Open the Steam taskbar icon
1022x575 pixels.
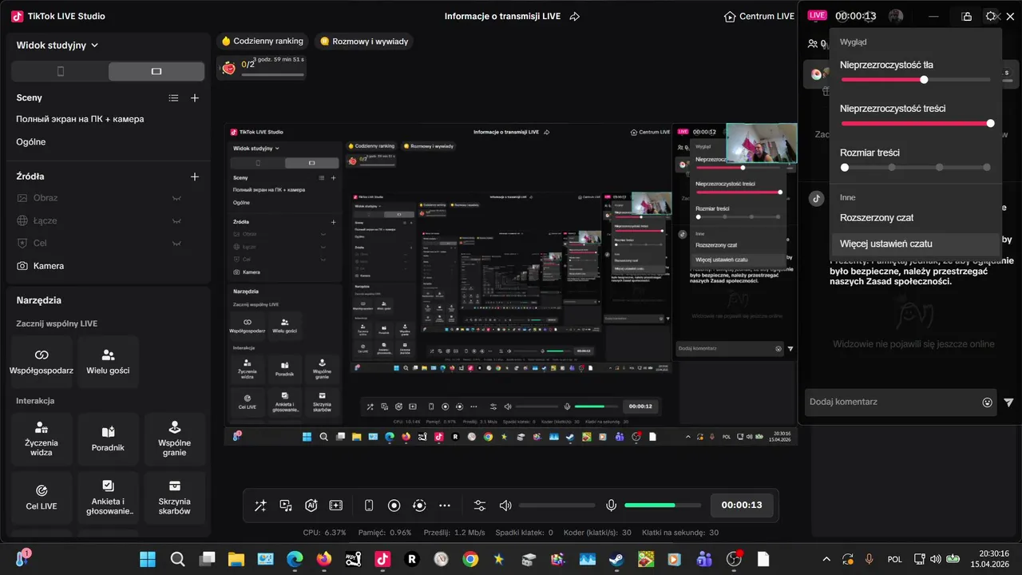(x=616, y=559)
